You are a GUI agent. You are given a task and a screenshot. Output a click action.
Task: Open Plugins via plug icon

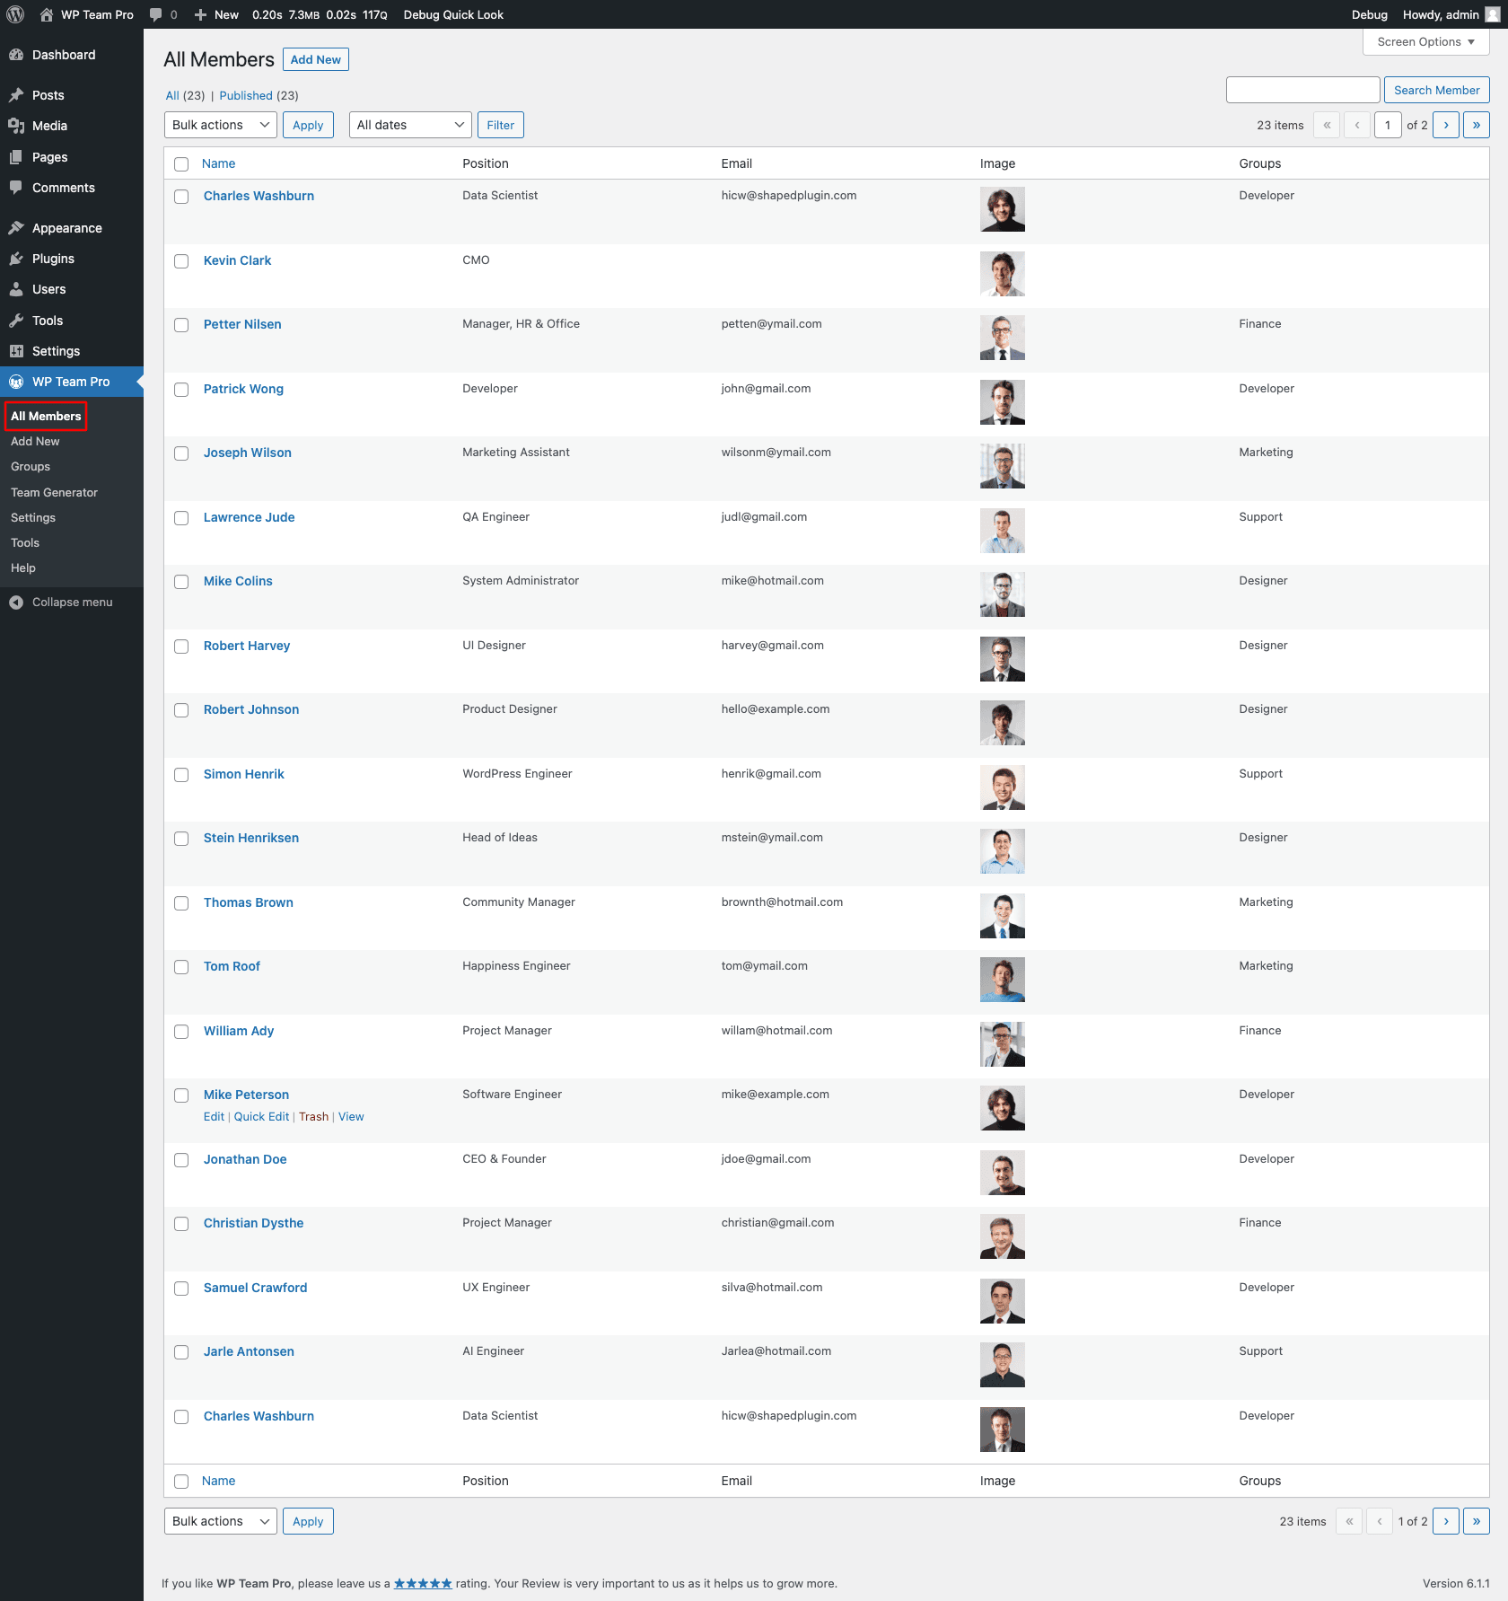(17, 259)
